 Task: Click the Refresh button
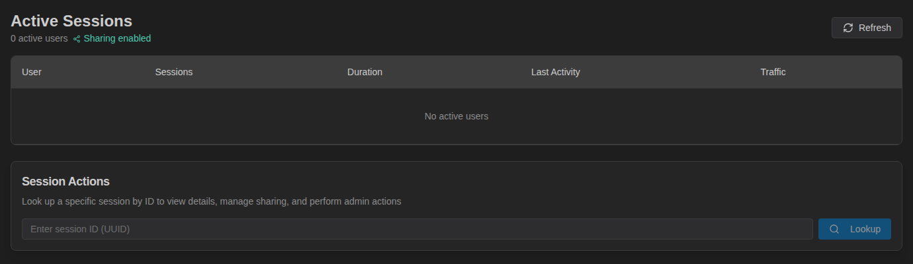[867, 28]
